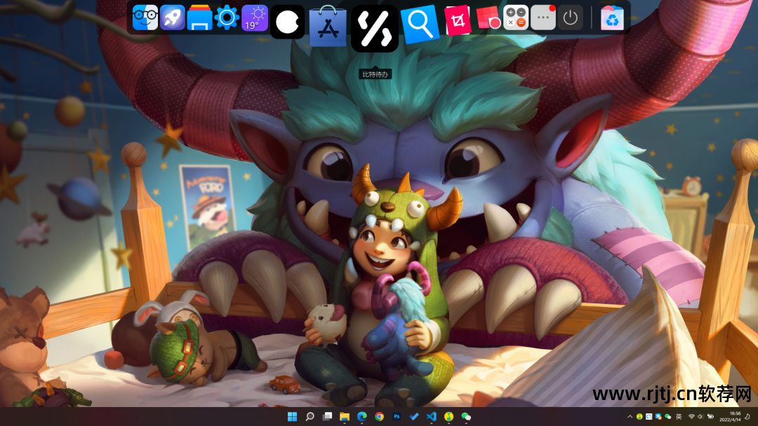
Task: Open the blue checkmark To Do app
Action: tap(414, 416)
